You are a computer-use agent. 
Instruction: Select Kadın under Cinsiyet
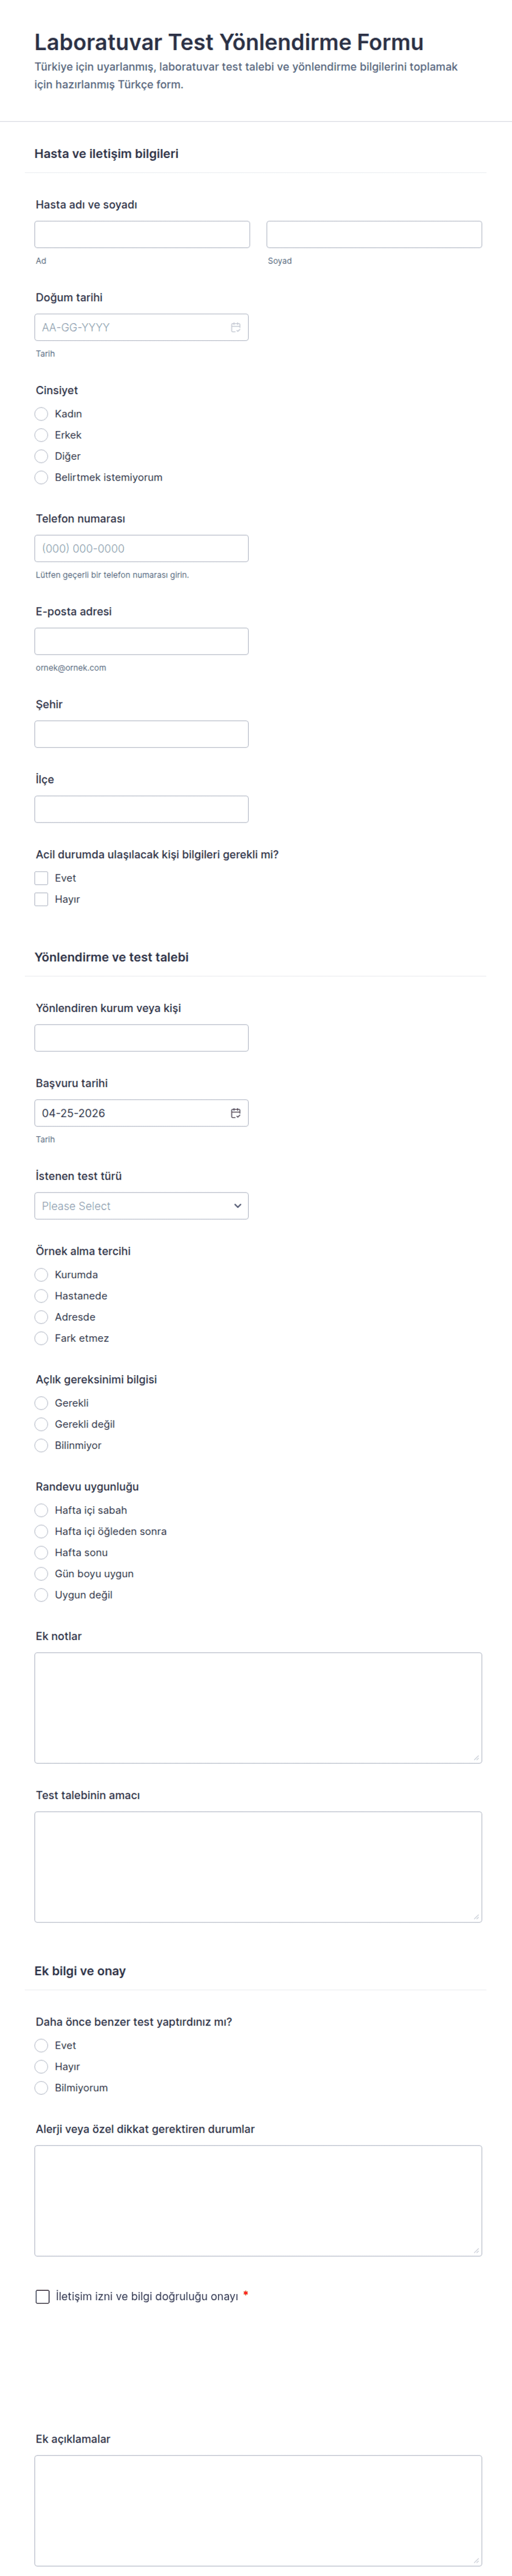click(x=41, y=414)
